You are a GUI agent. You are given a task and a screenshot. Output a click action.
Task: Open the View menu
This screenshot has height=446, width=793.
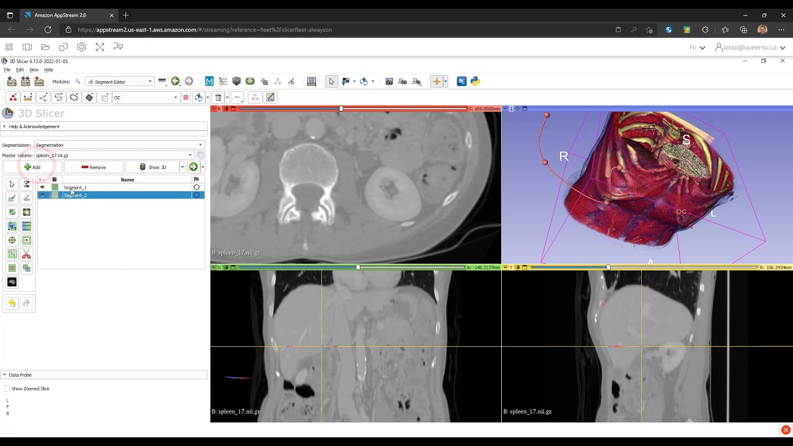click(x=34, y=70)
